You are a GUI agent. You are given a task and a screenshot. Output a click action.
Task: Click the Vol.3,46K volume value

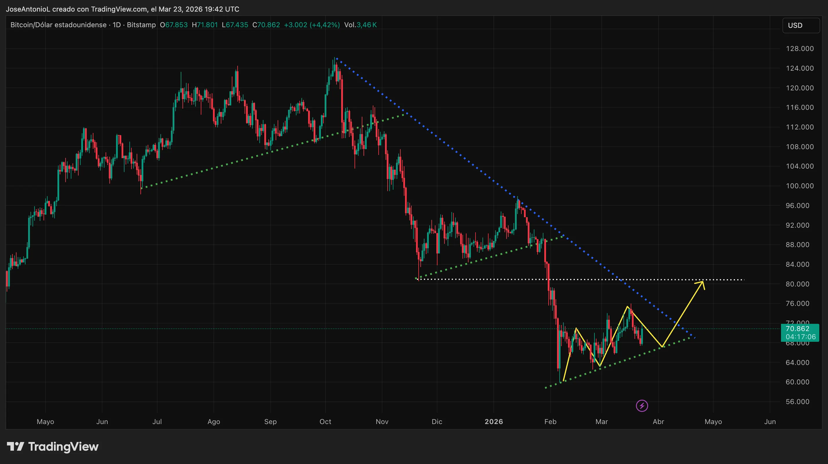click(360, 25)
